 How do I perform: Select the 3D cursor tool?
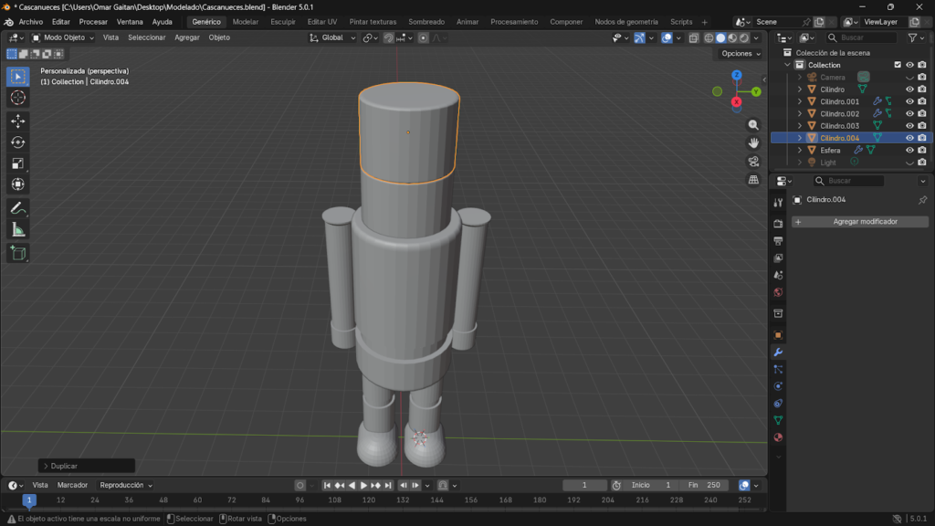[17, 99]
